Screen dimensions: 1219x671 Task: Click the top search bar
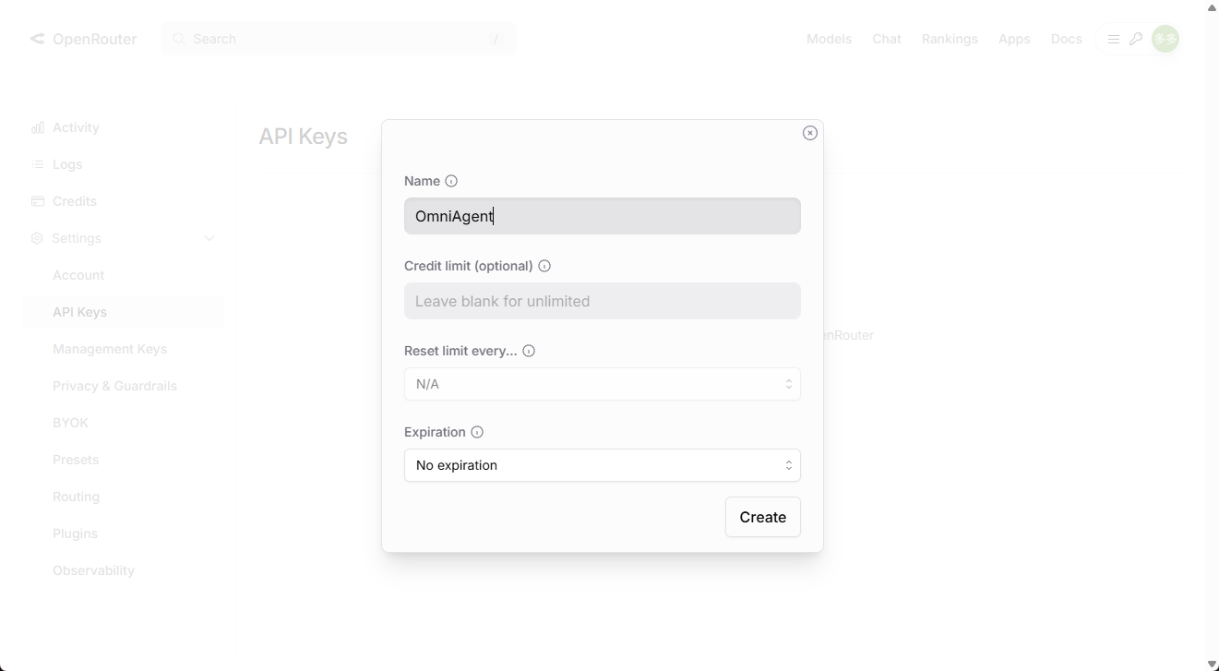pyautogui.click(x=338, y=39)
